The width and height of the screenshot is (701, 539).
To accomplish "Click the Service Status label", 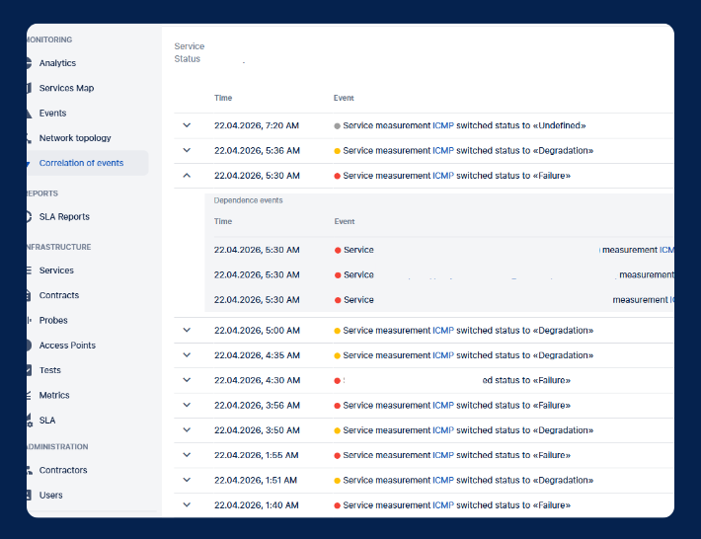I will pyautogui.click(x=190, y=52).
